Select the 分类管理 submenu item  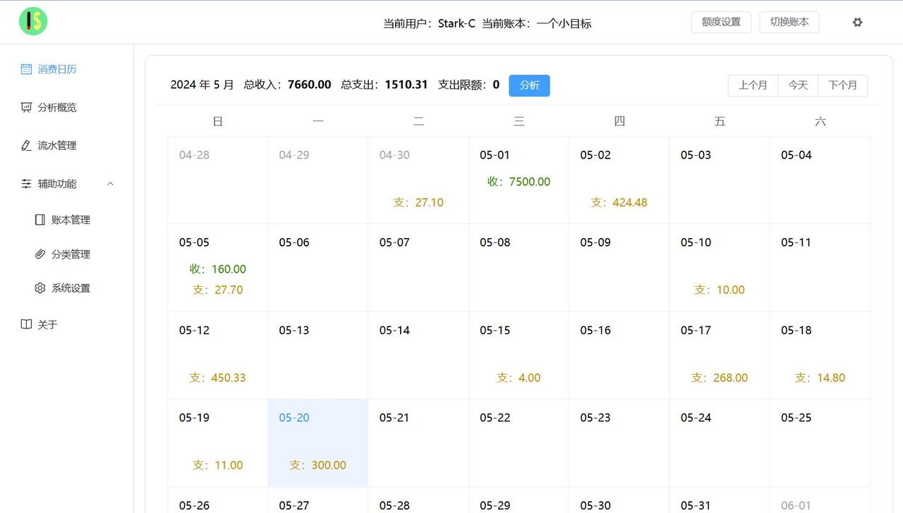click(x=66, y=254)
